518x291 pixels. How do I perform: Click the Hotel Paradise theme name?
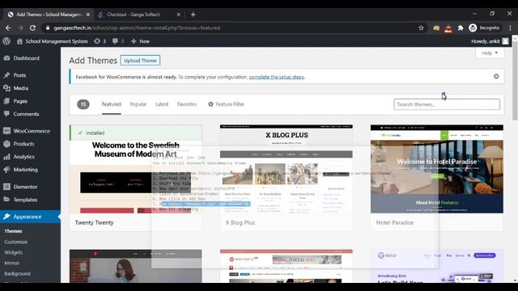point(395,223)
